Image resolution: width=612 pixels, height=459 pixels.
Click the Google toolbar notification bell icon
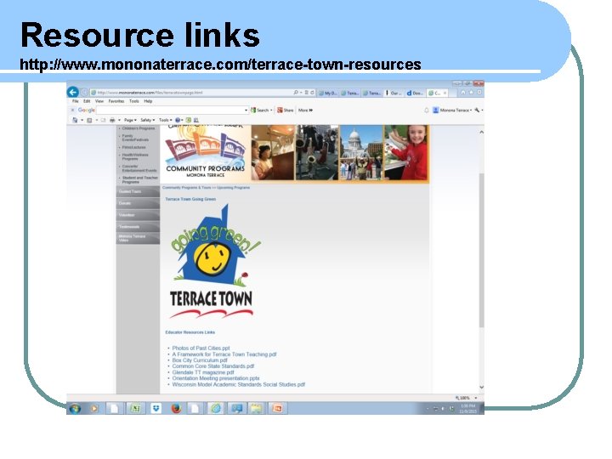(426, 110)
